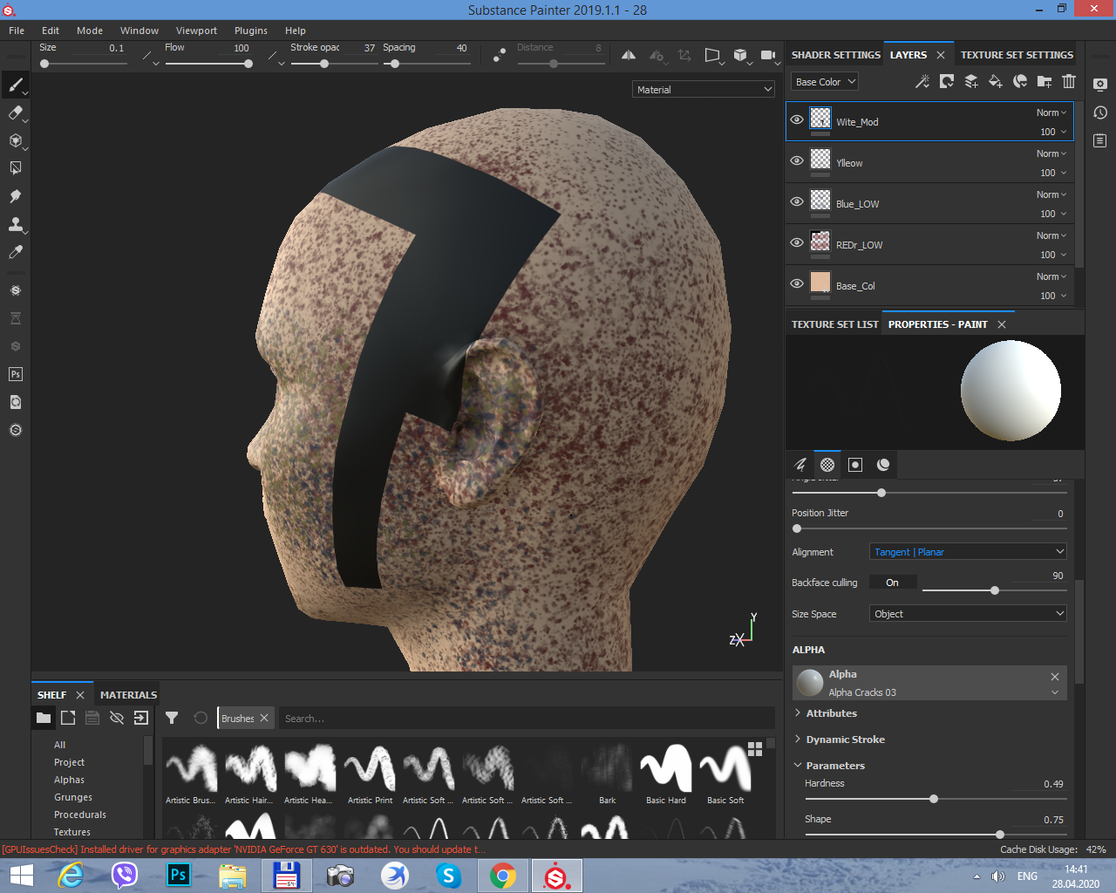1116x893 pixels.
Task: Select the Eraser tool
Action: tap(15, 112)
